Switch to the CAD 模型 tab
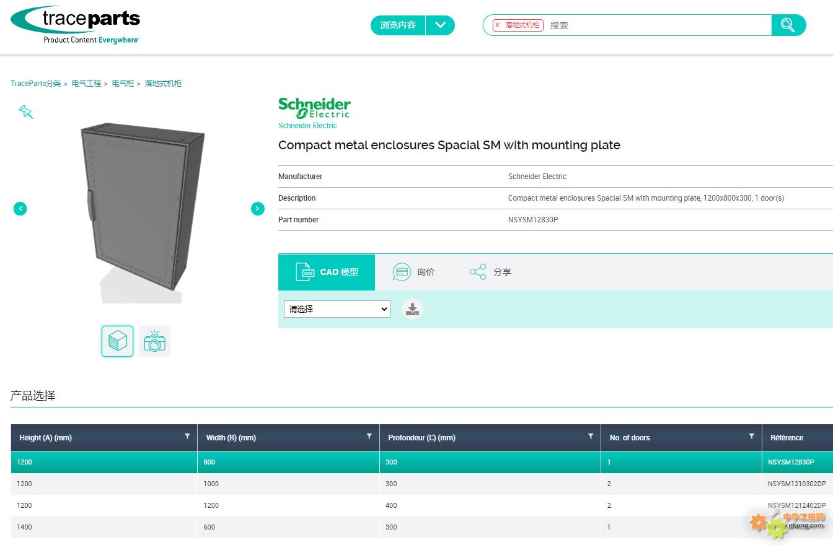Image resolution: width=833 pixels, height=545 pixels. (327, 272)
